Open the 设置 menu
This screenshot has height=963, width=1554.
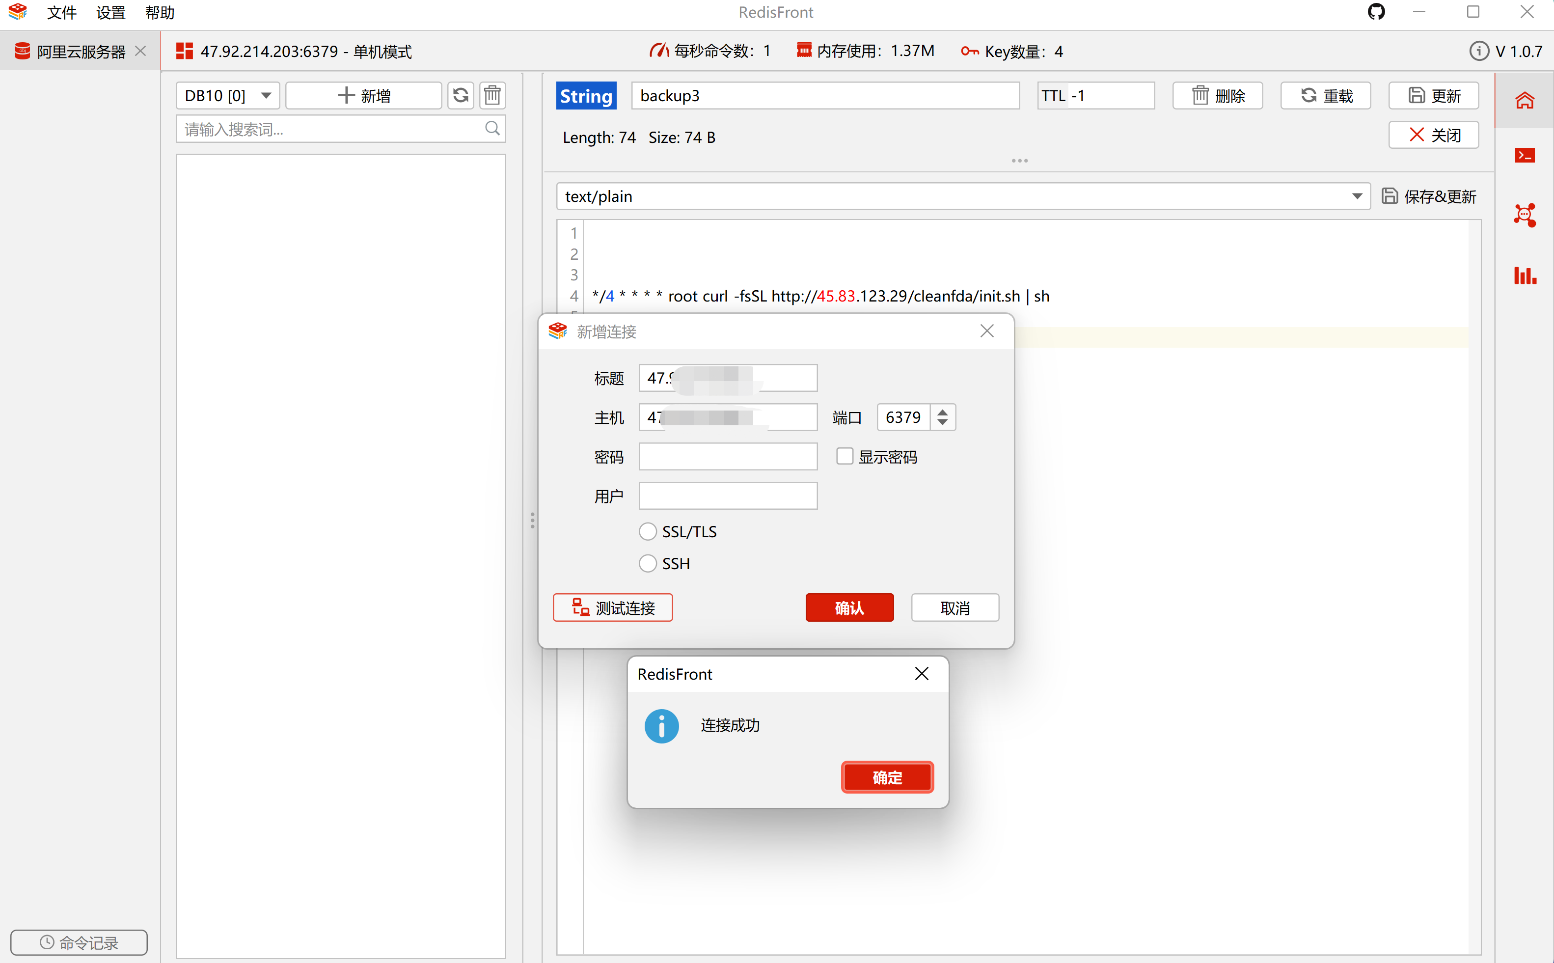coord(111,13)
